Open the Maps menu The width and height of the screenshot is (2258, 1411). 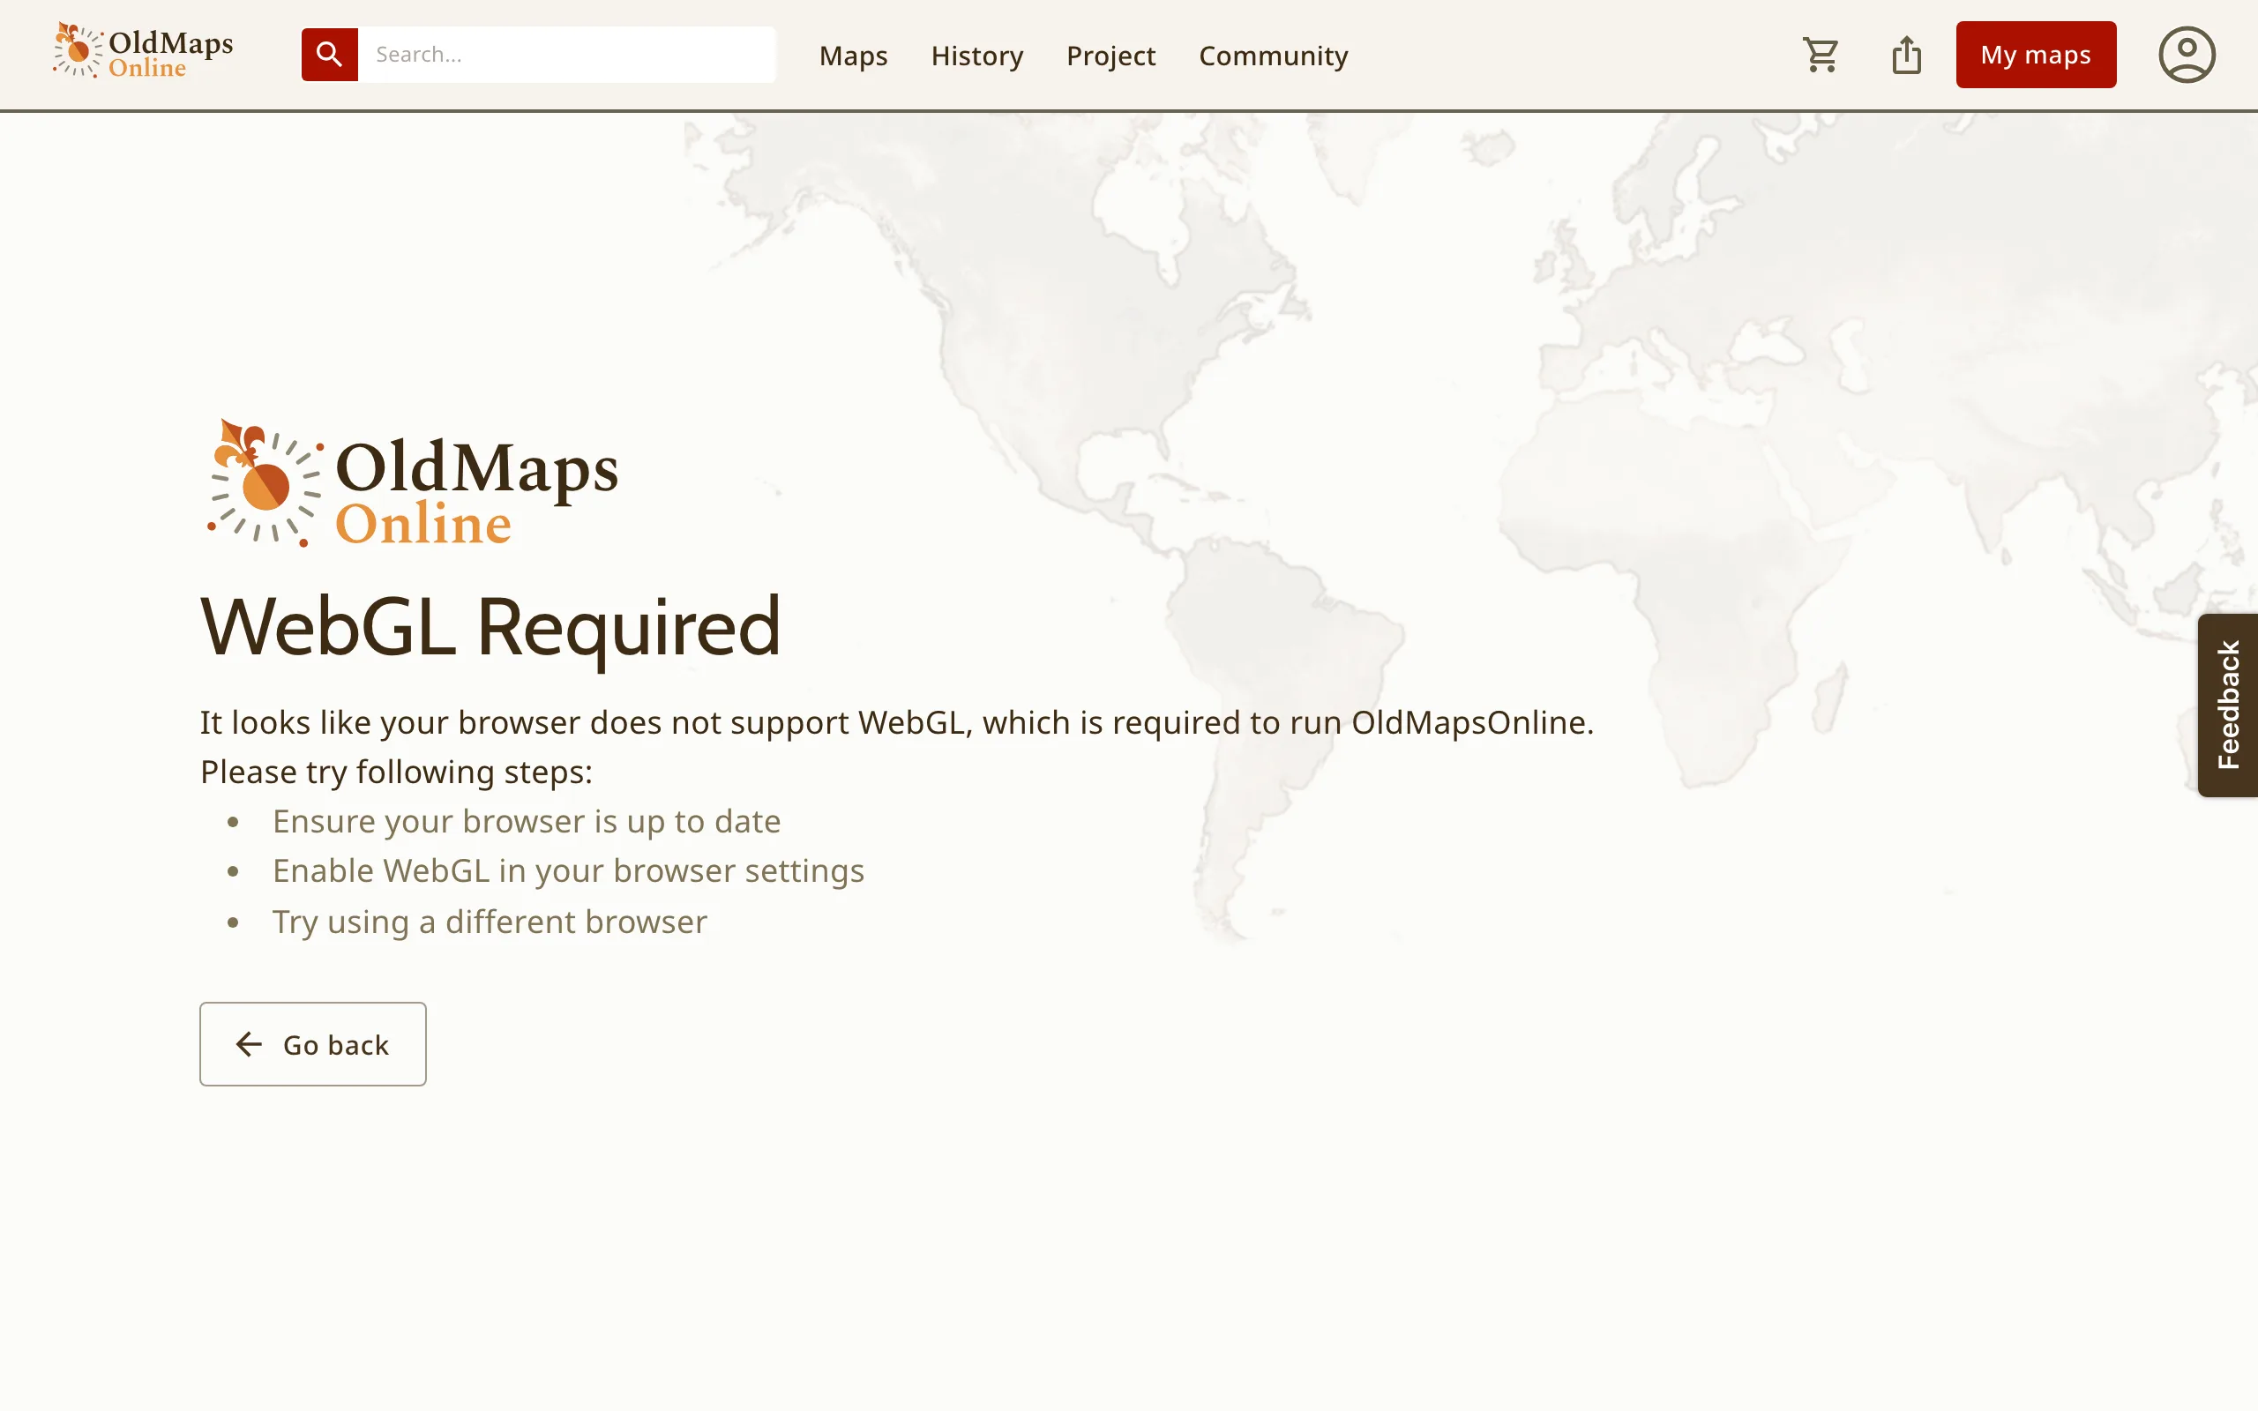click(x=853, y=55)
